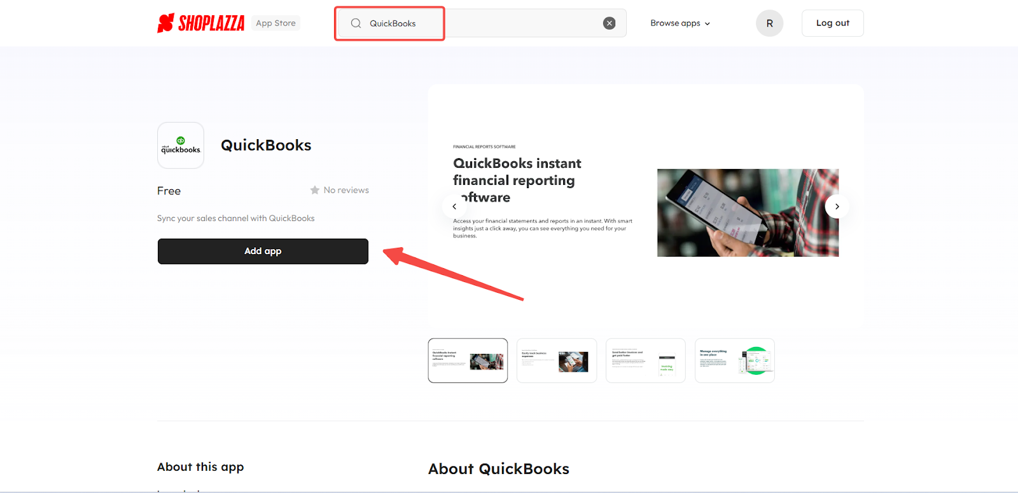Click the No reviews star icon
The width and height of the screenshot is (1018, 493).
[315, 190]
